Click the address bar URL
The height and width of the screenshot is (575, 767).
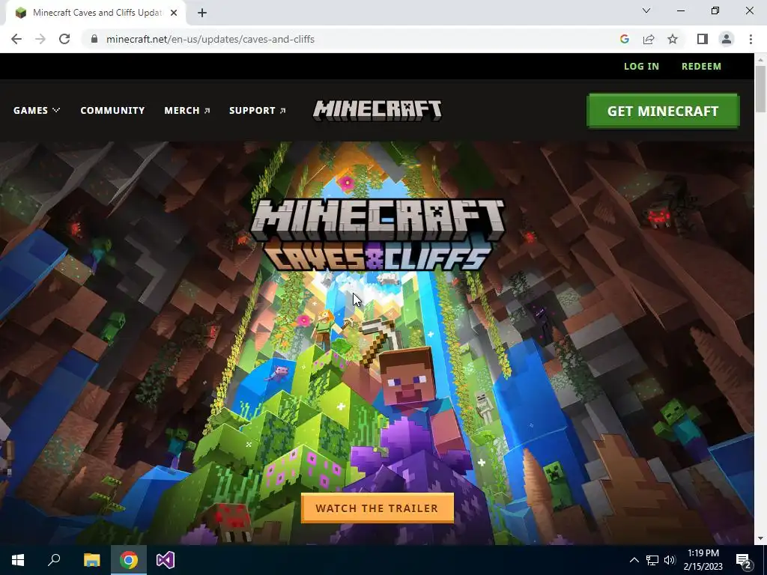click(210, 39)
